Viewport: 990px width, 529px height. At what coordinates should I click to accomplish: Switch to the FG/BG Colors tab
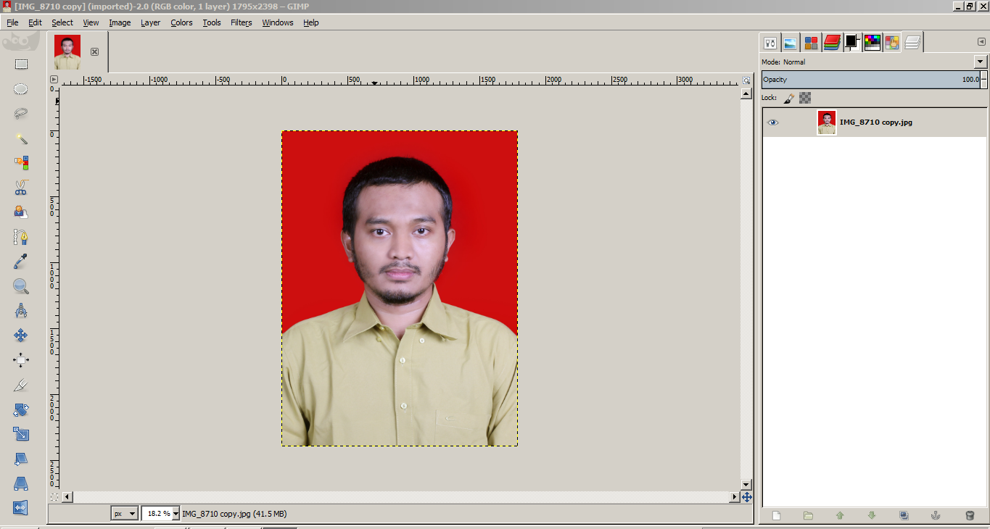pyautogui.click(x=852, y=43)
